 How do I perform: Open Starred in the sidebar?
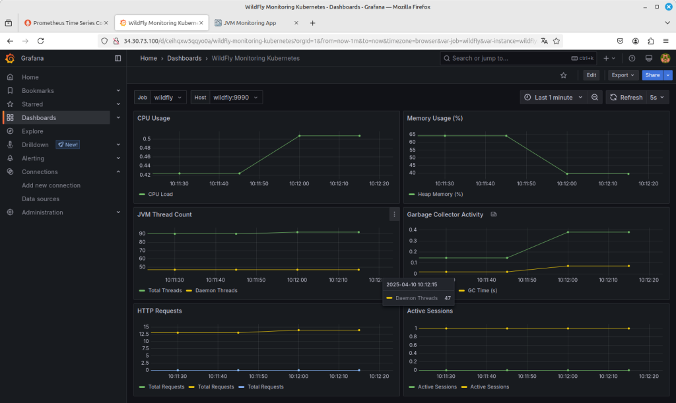click(x=32, y=104)
